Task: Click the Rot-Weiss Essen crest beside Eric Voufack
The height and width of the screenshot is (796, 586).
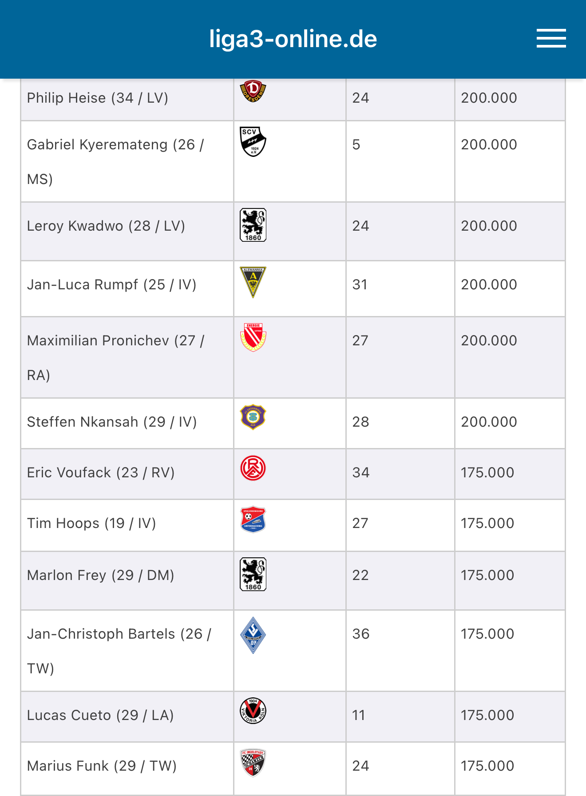Action: (x=253, y=468)
